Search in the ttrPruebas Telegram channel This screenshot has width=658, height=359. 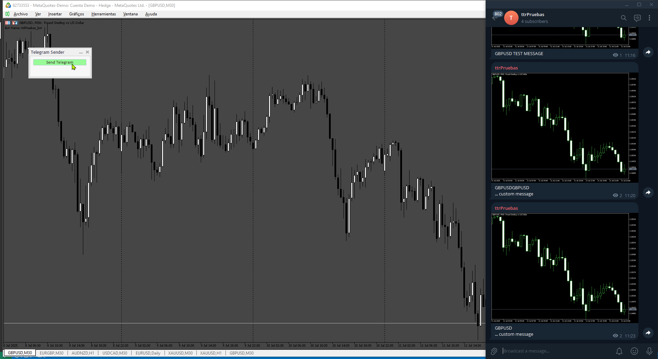[624, 18]
